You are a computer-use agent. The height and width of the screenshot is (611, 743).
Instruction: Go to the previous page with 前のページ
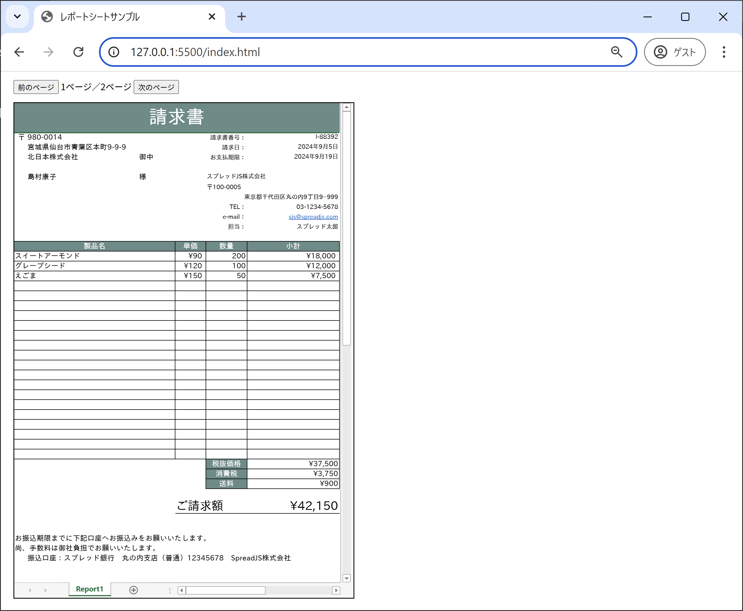point(36,87)
